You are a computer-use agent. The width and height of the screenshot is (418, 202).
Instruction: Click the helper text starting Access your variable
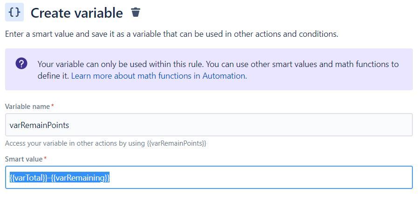[x=106, y=143]
